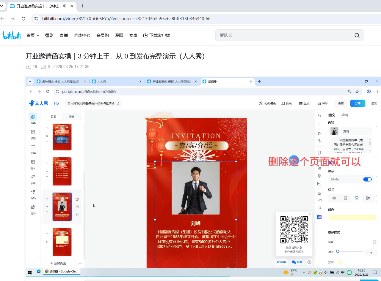381x281 pixels.
Task: Open the 番剧 bilibili menu item
Action: click(x=49, y=35)
